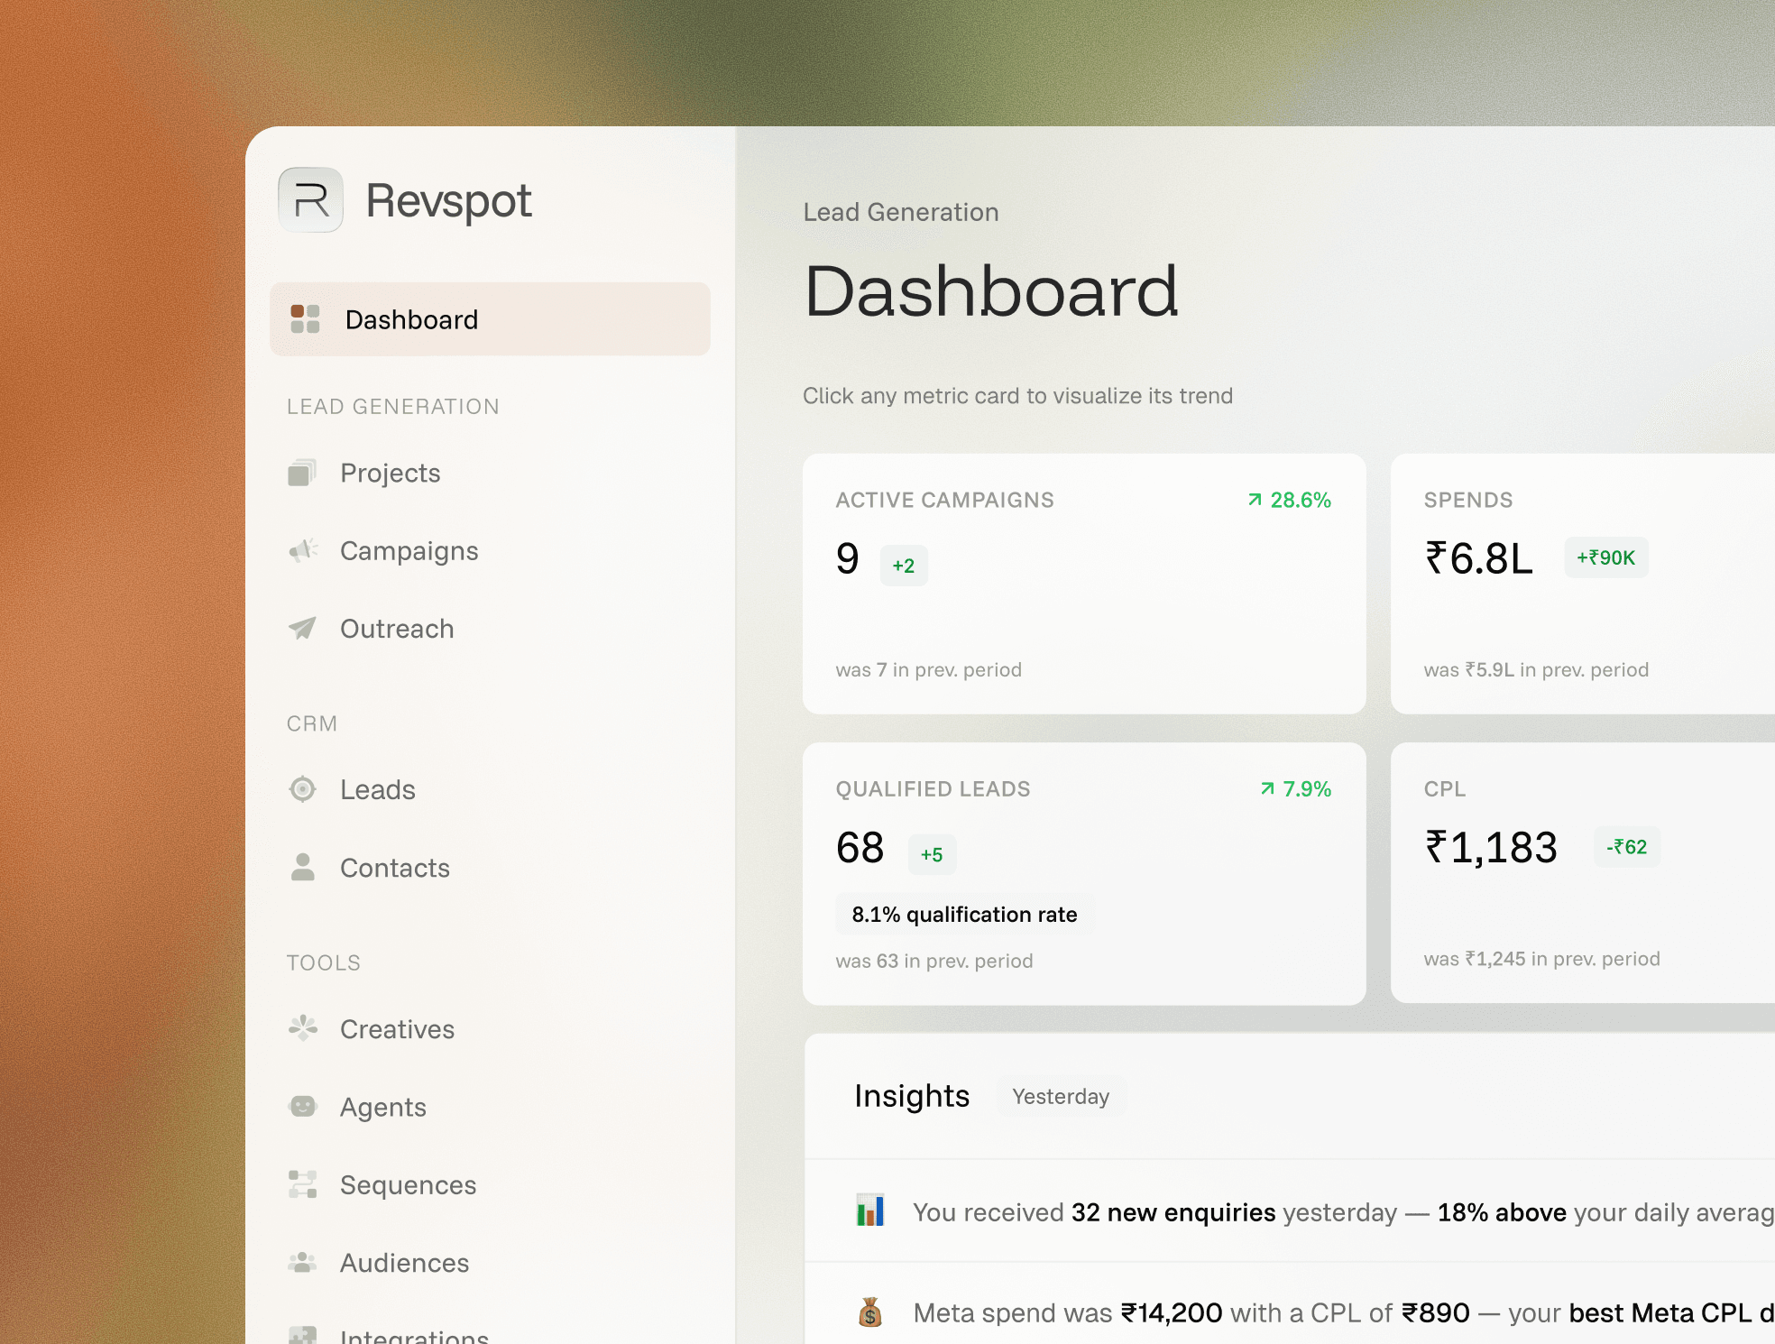Click the Campaigns megaphone icon

[303, 550]
